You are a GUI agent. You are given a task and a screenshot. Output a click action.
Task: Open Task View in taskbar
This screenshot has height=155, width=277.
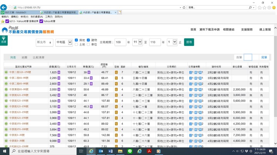point(81,151)
